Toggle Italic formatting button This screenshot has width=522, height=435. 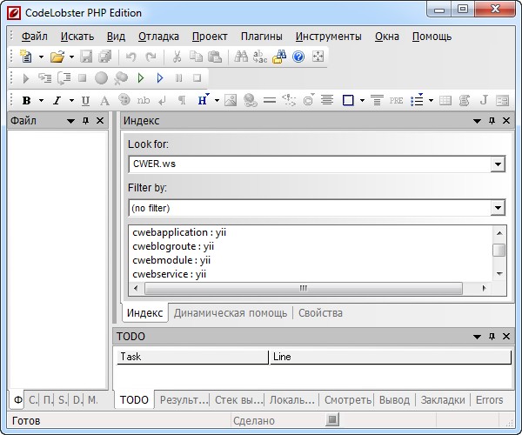[x=57, y=100]
